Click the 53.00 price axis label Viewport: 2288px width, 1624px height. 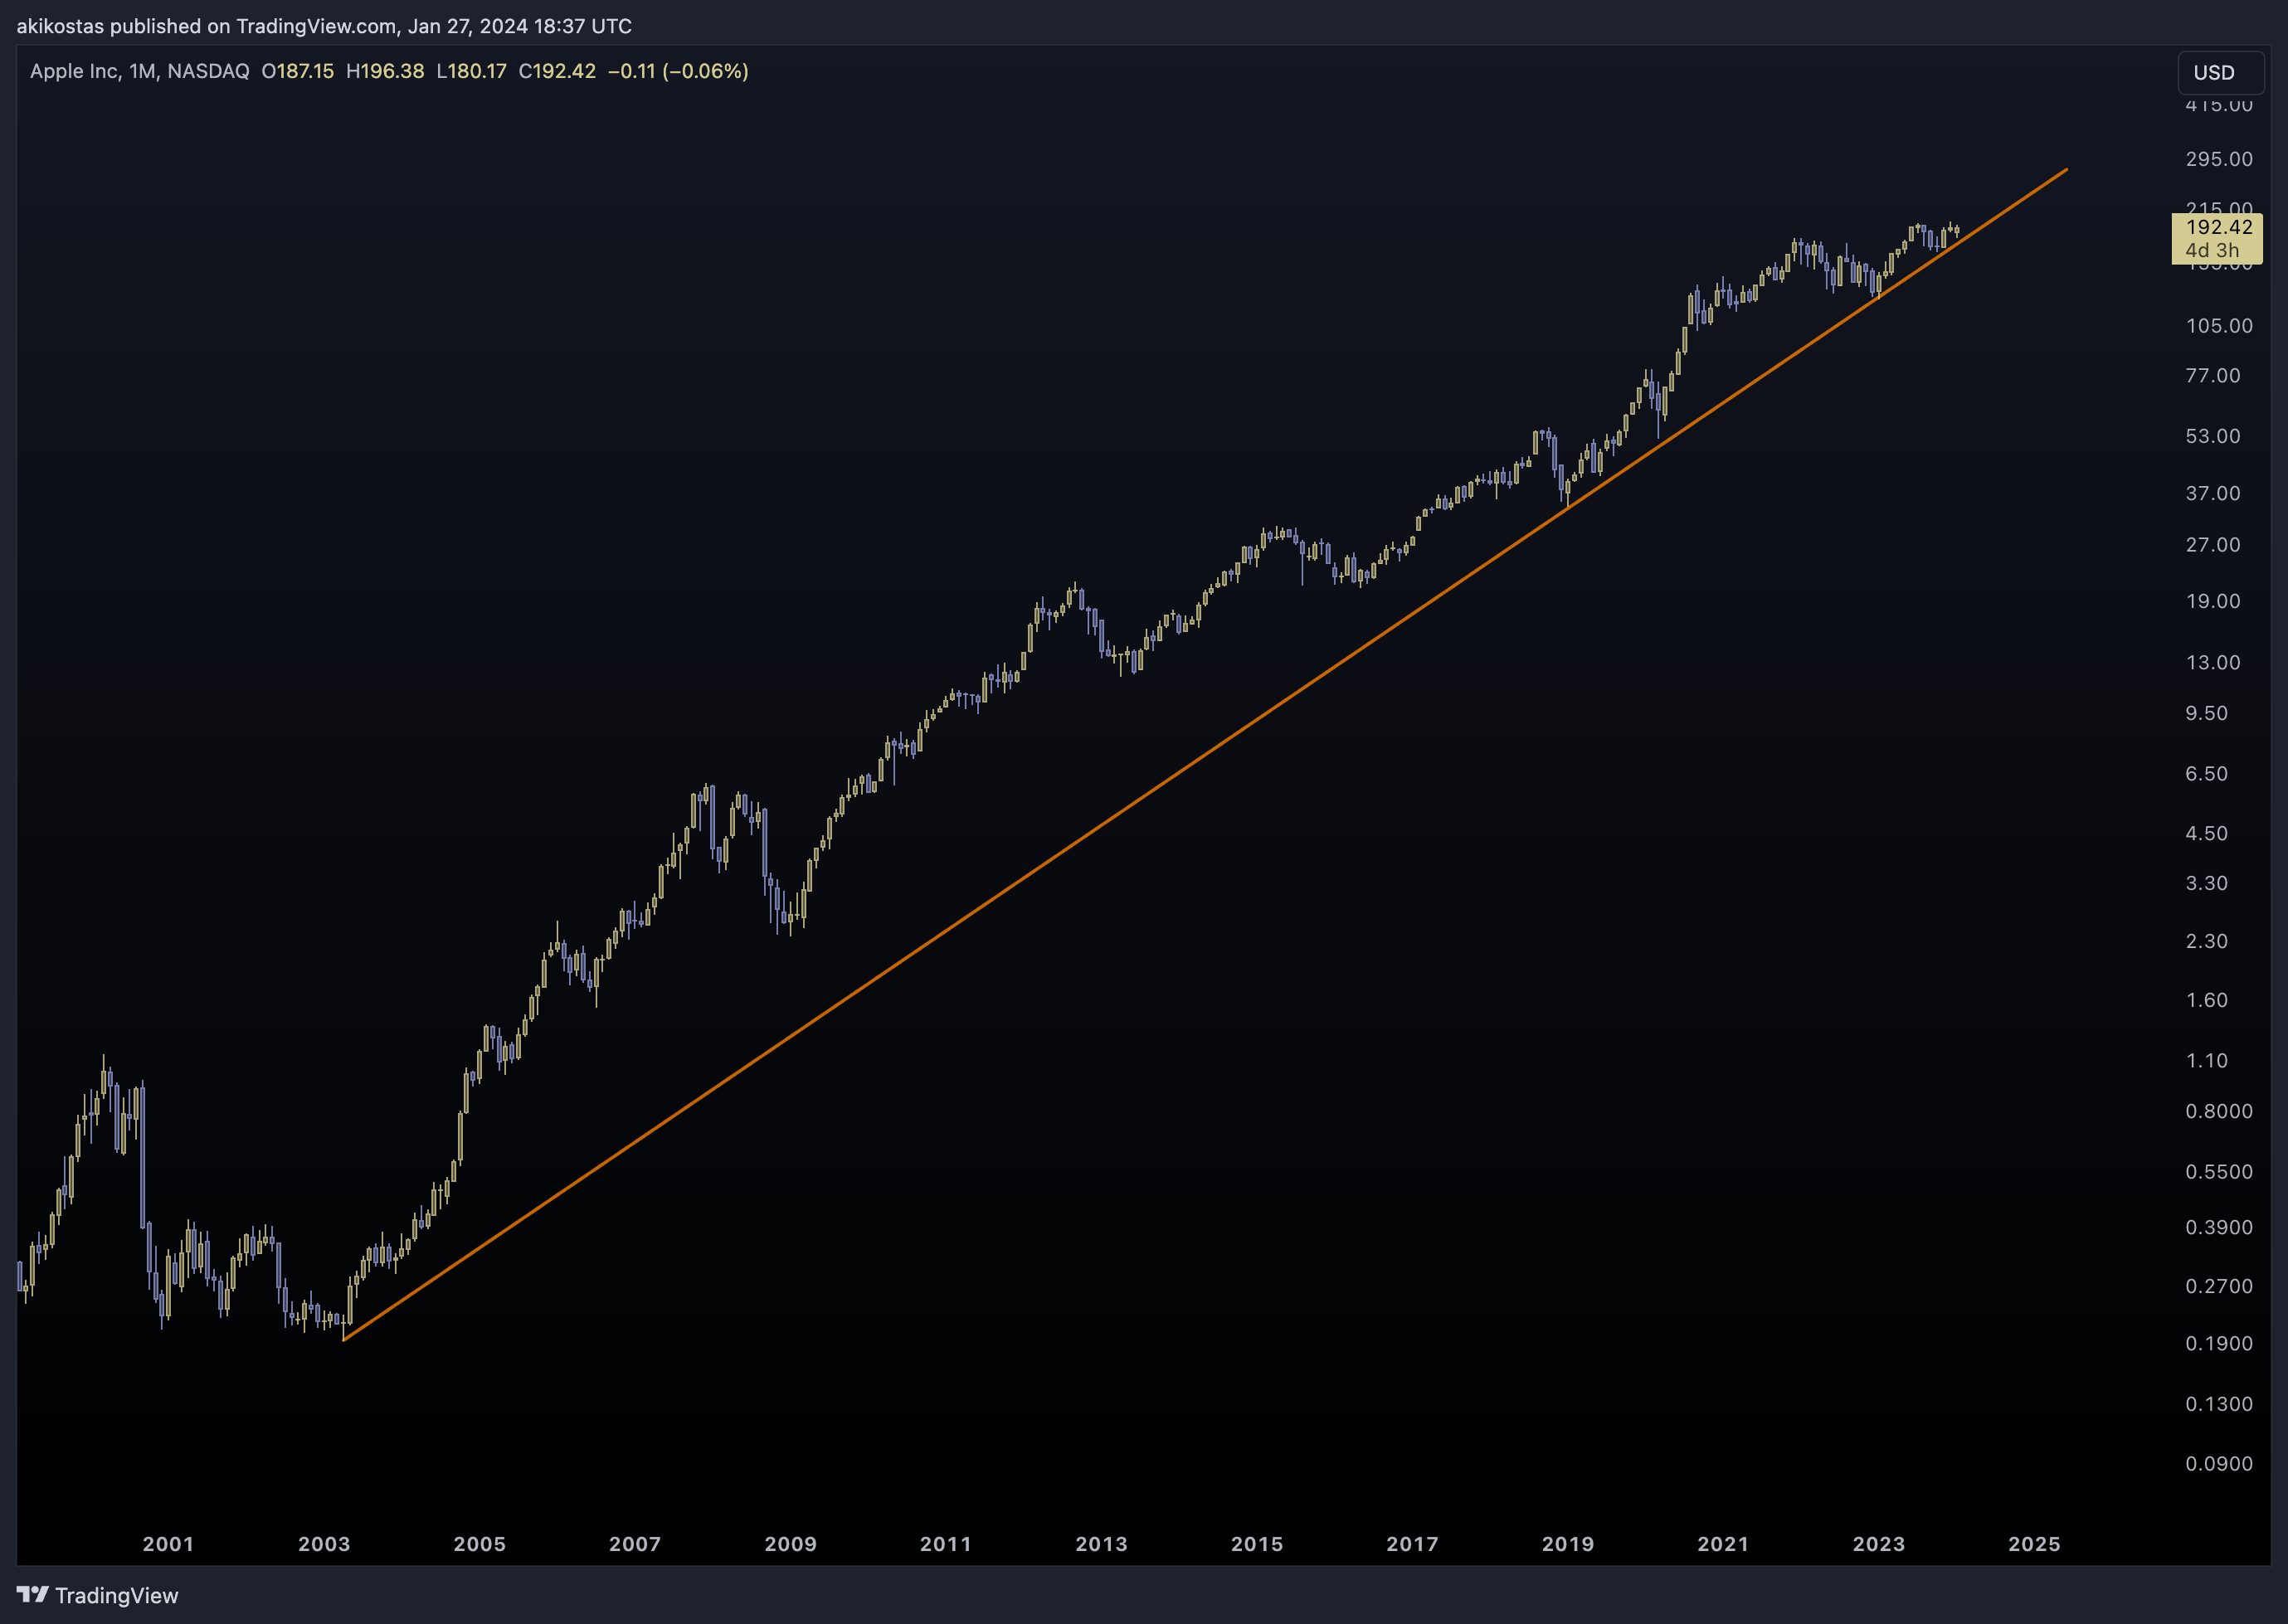pos(2213,436)
